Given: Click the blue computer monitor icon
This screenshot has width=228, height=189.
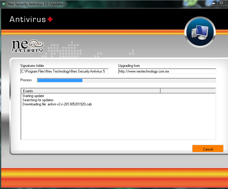Looking at the screenshot, I should click(x=200, y=32).
